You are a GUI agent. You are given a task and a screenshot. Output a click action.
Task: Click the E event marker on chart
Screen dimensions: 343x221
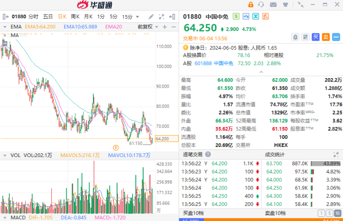pos(116,148)
